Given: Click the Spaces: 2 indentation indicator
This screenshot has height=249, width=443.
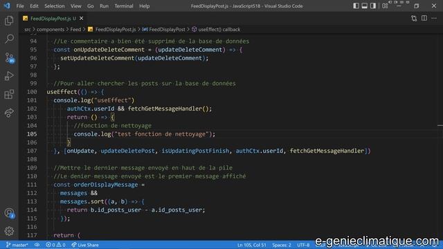Looking at the screenshot, I should click(x=282, y=245).
